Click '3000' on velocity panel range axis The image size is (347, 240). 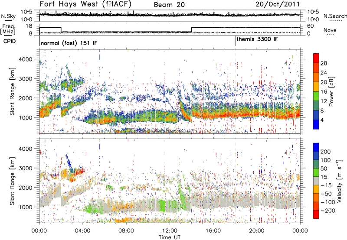(x=25, y=168)
